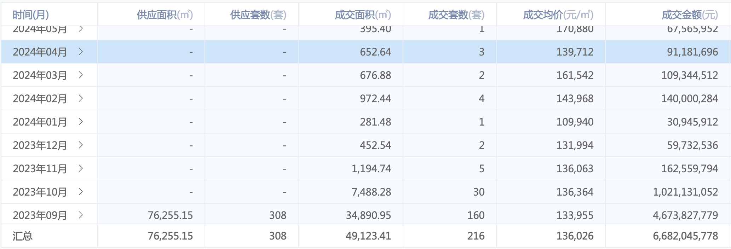Expand the 2023年10月 row chevron
This screenshot has height=249, width=731.
[x=81, y=192]
